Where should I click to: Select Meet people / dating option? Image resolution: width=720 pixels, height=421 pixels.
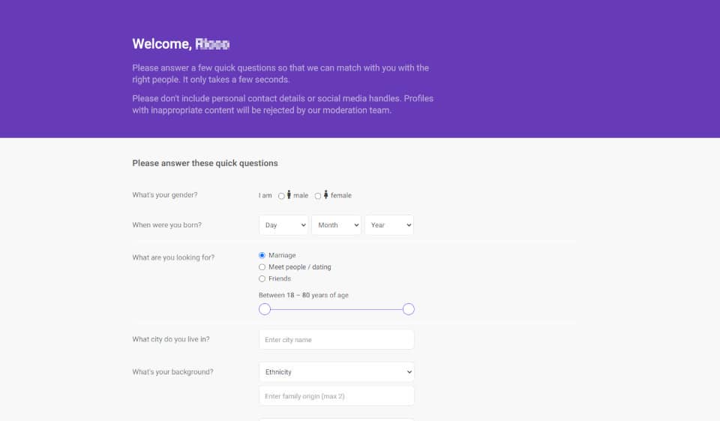(x=262, y=267)
